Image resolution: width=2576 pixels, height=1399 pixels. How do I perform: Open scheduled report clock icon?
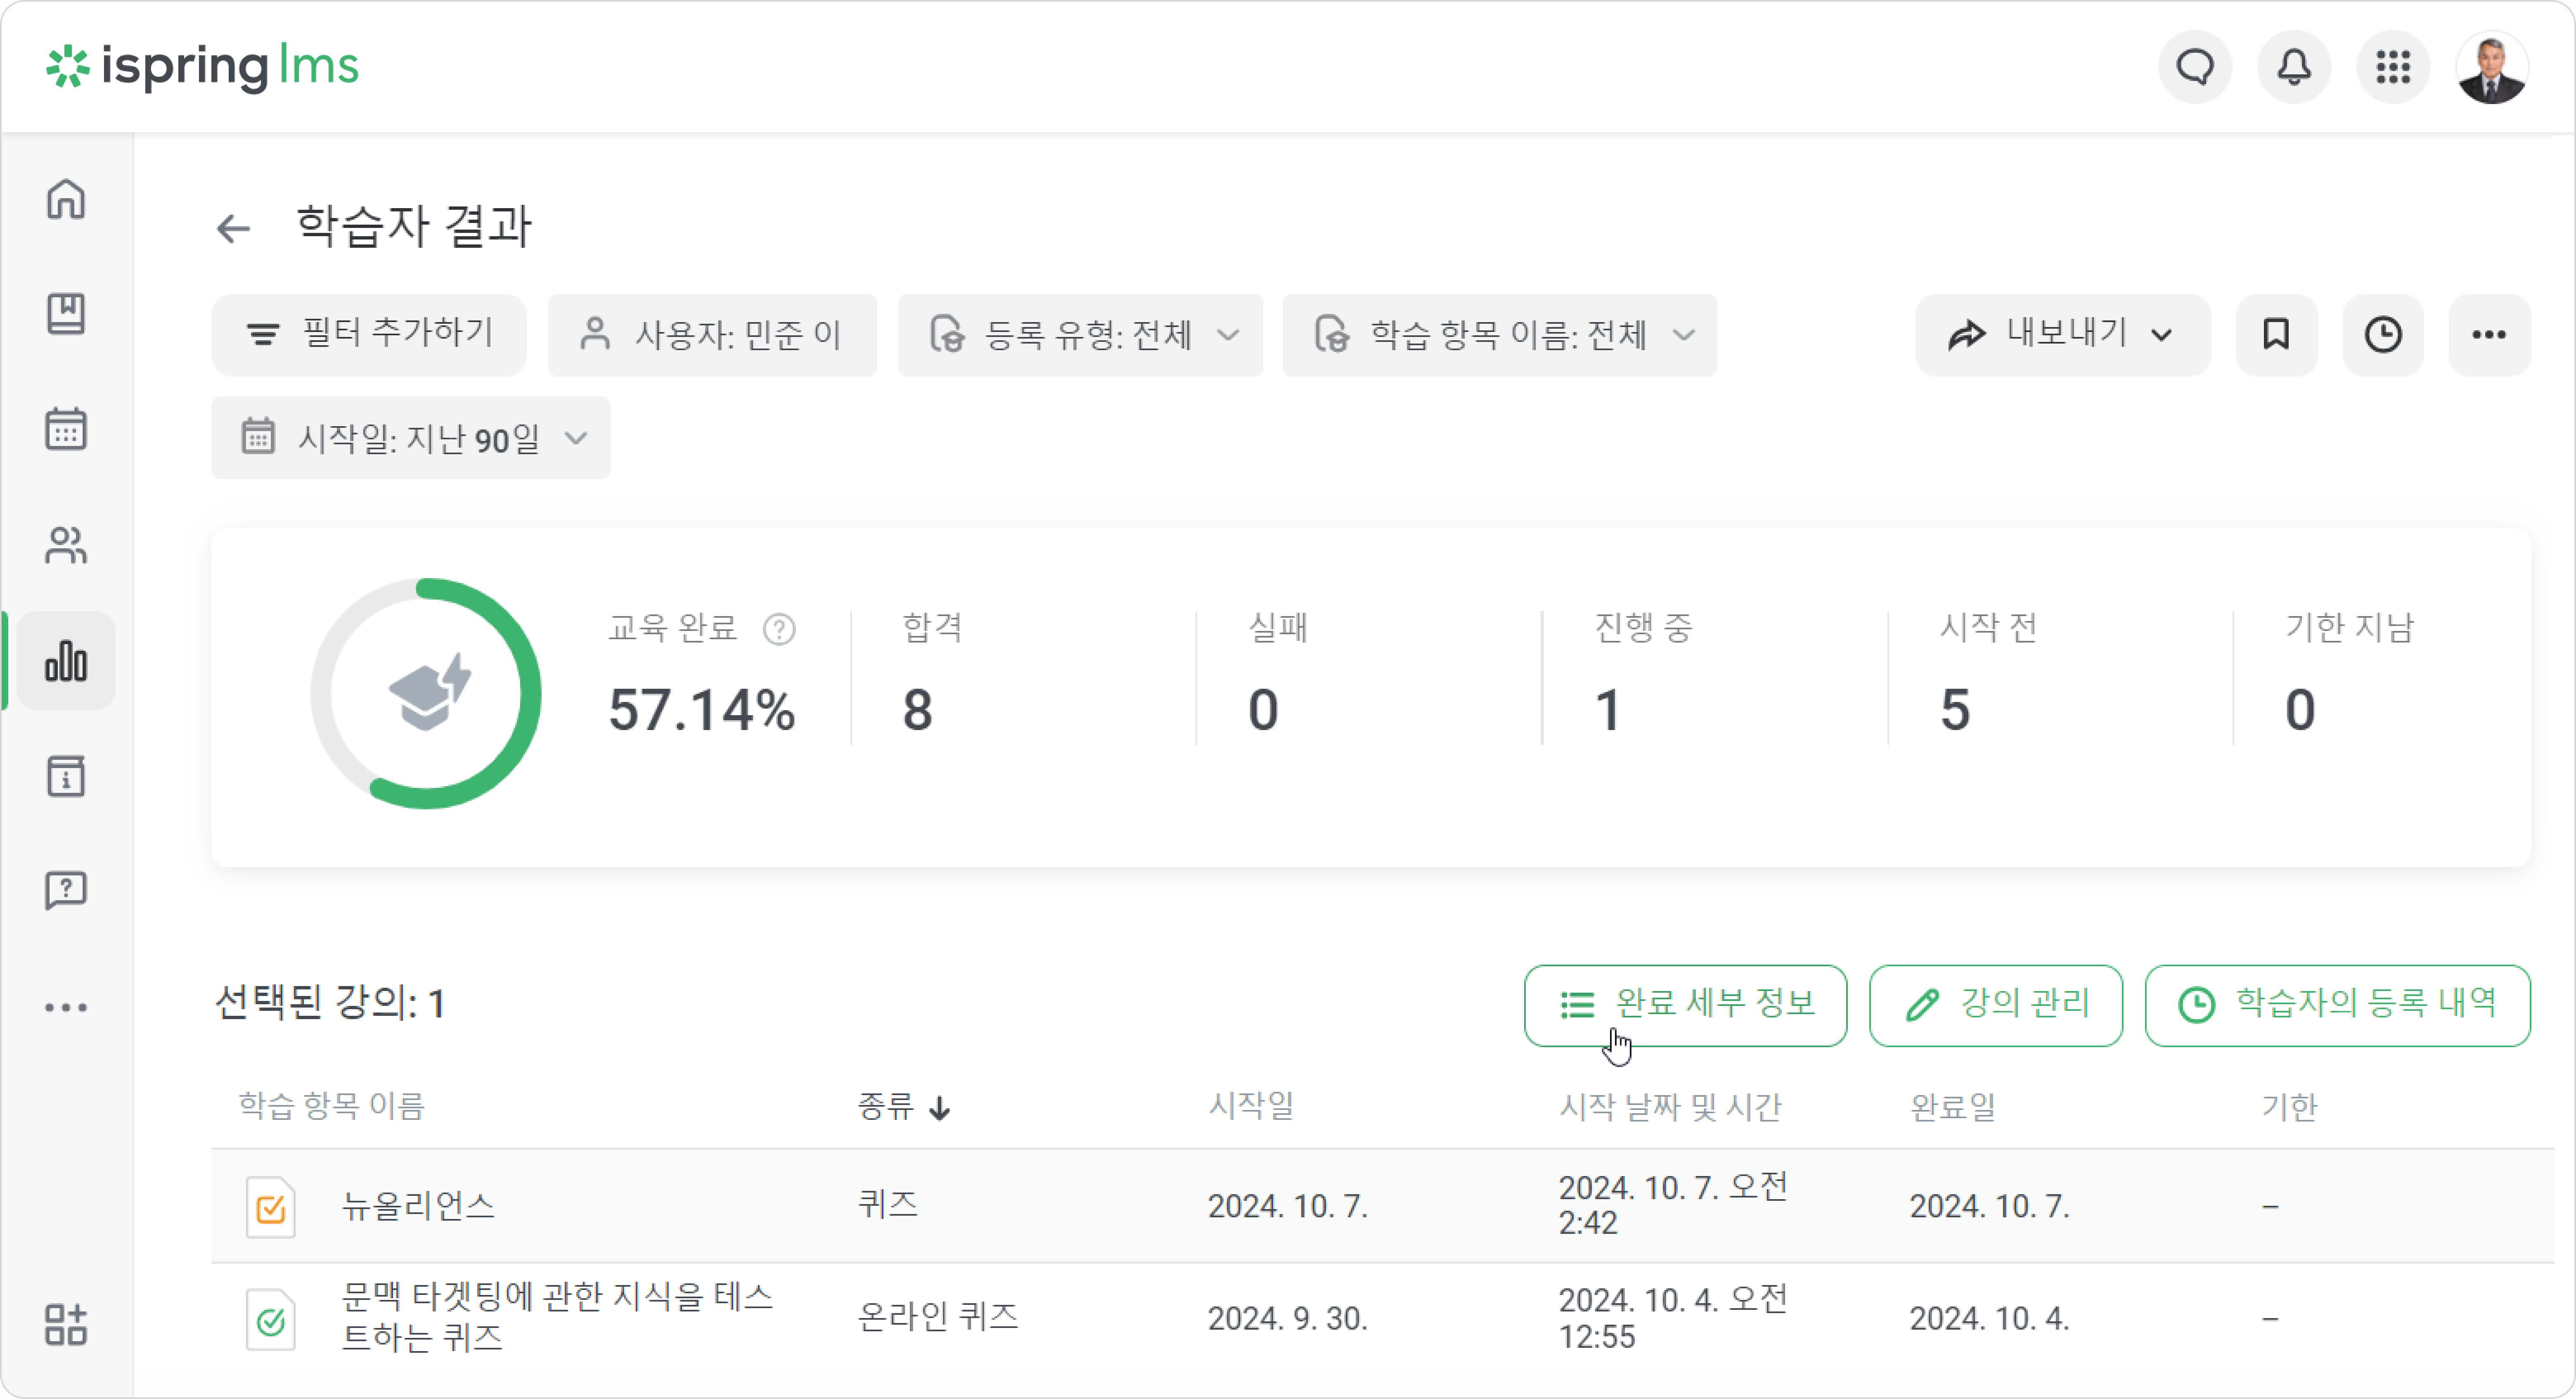pyautogui.click(x=2383, y=335)
